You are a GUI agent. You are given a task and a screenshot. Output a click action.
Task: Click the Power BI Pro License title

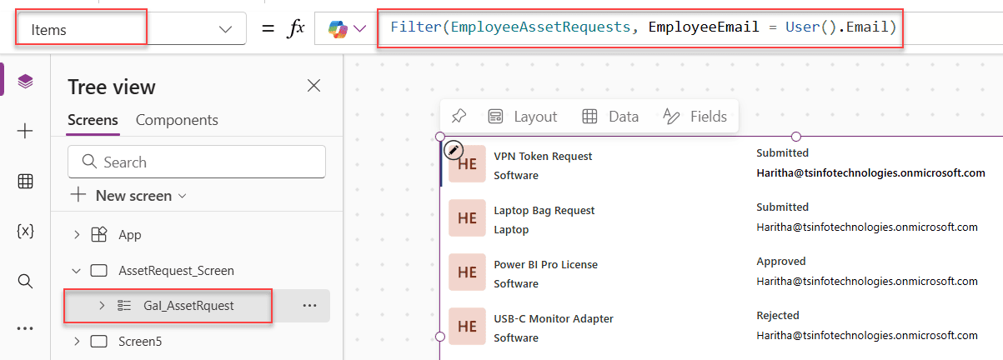click(545, 264)
